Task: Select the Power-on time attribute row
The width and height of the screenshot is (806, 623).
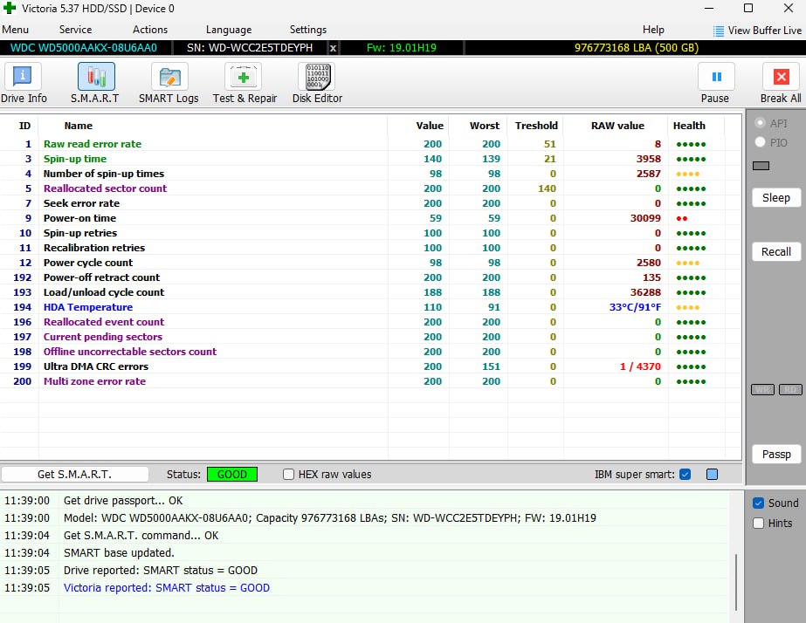Action: tap(79, 218)
